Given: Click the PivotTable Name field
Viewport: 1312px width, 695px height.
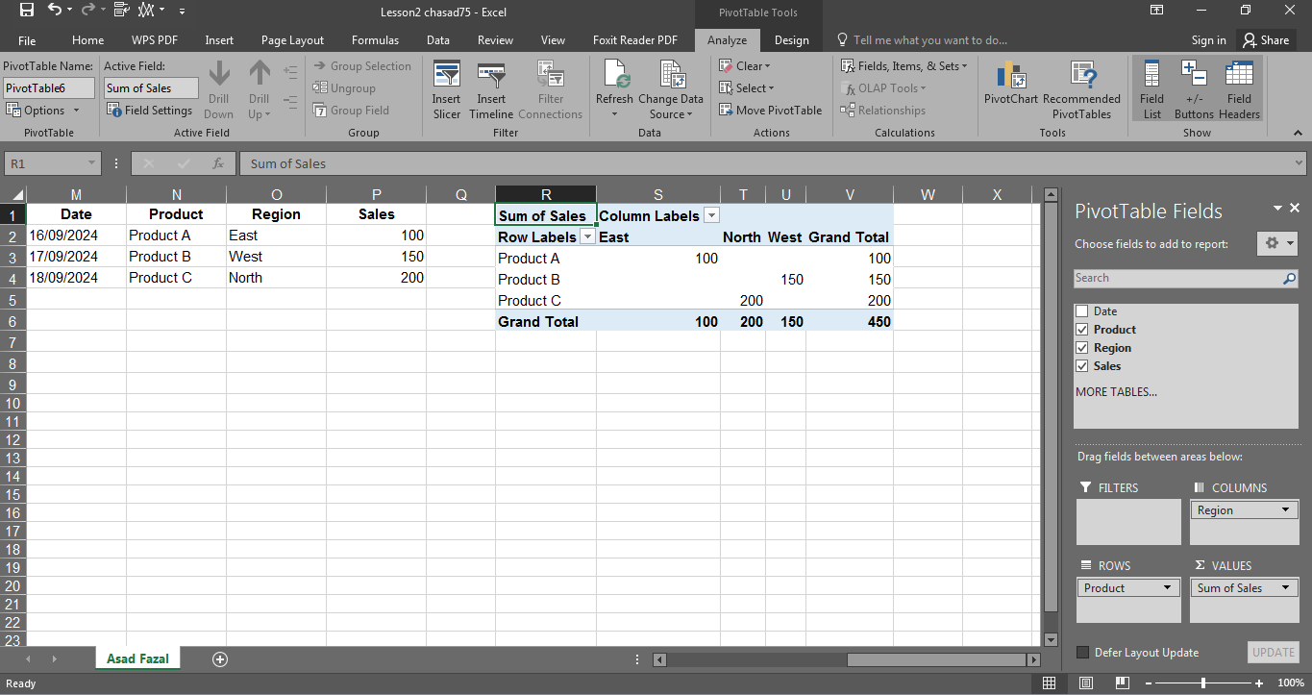Looking at the screenshot, I should click(49, 88).
